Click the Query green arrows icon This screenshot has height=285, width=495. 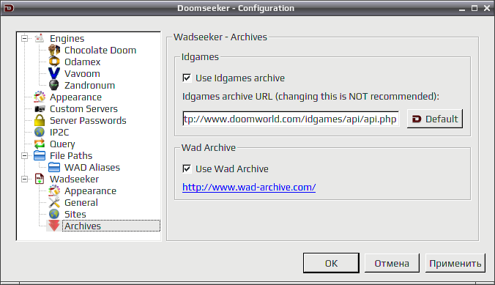point(40,144)
